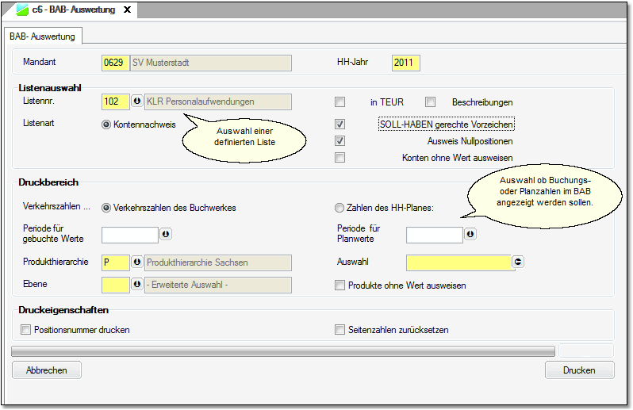Image resolution: width=633 pixels, height=410 pixels.
Task: Click lookup icon beside Periode für Planwerte
Action: (470, 235)
